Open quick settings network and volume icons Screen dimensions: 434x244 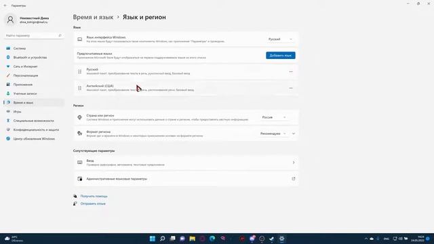[x=401, y=239]
